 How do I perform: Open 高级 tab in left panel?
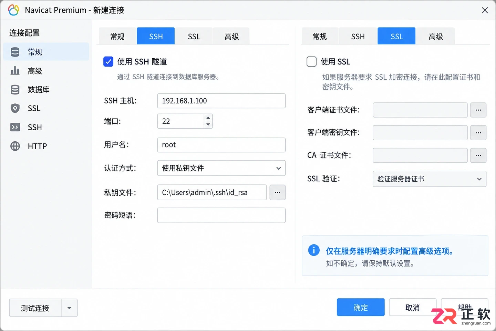point(231,36)
